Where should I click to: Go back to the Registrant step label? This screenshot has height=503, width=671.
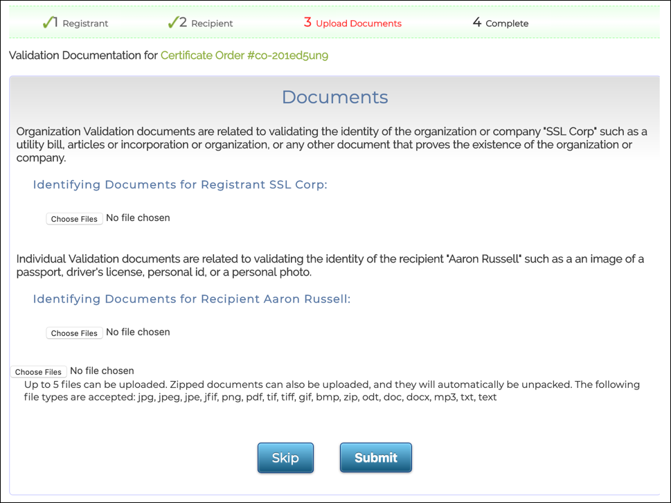(85, 24)
